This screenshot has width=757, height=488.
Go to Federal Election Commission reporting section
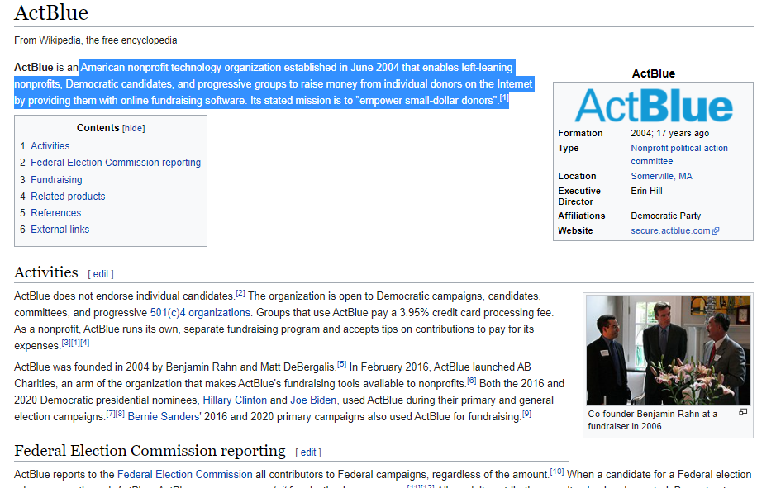pos(116,163)
